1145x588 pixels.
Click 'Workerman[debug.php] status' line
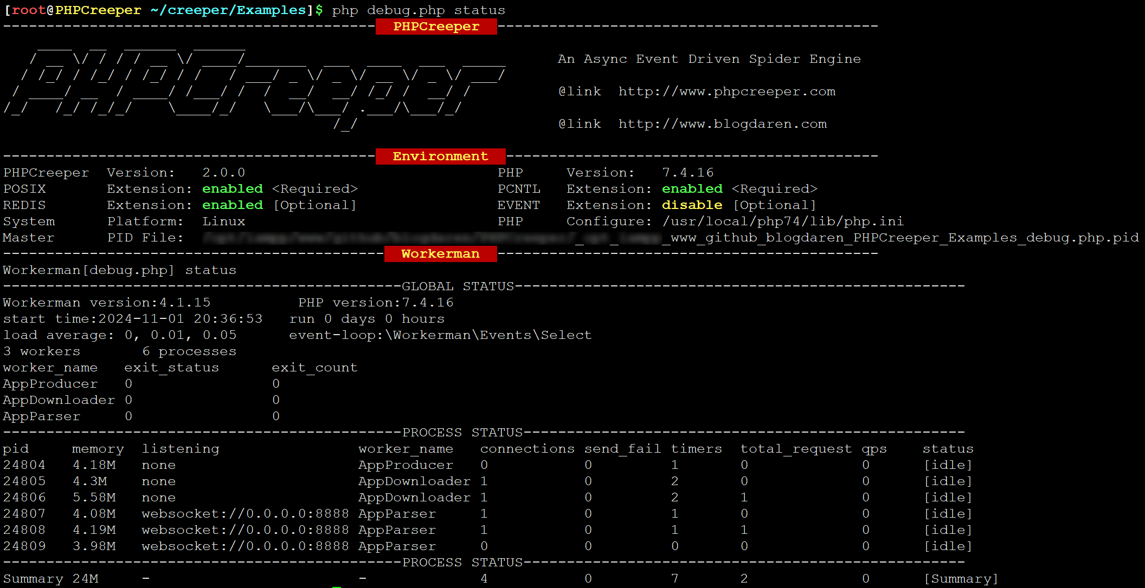120,270
